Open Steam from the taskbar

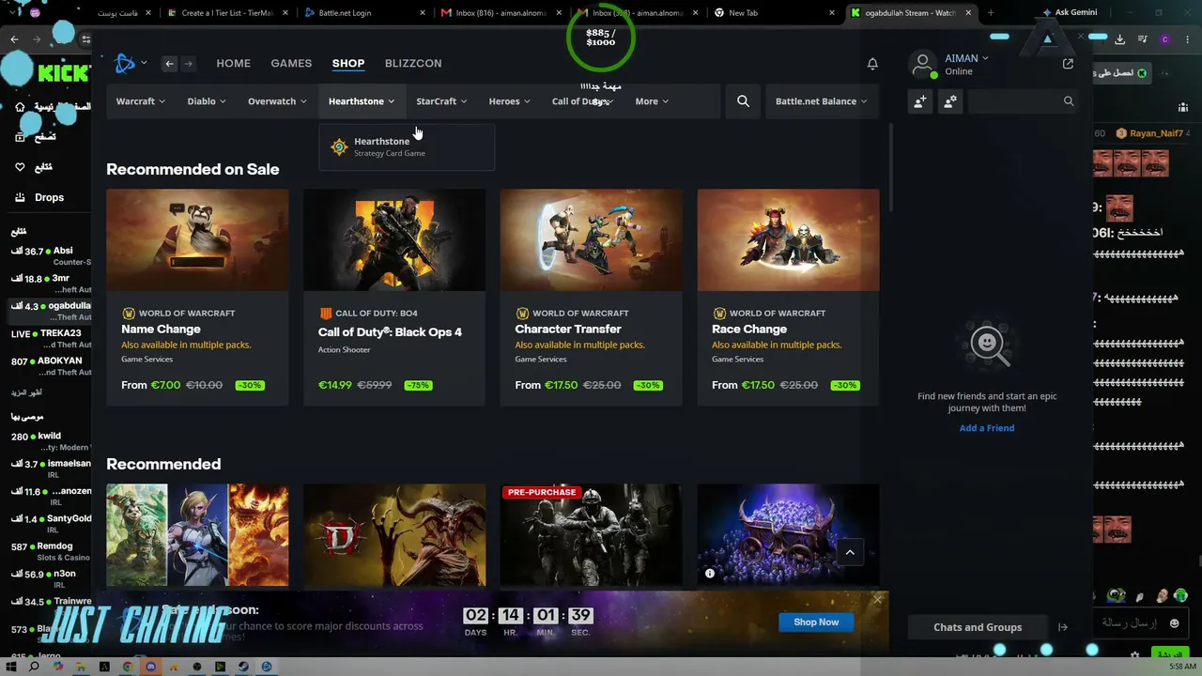point(243,667)
